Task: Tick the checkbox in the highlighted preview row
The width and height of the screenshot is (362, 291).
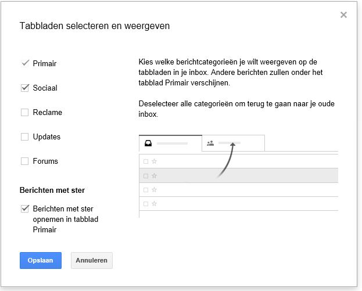Action: point(146,176)
